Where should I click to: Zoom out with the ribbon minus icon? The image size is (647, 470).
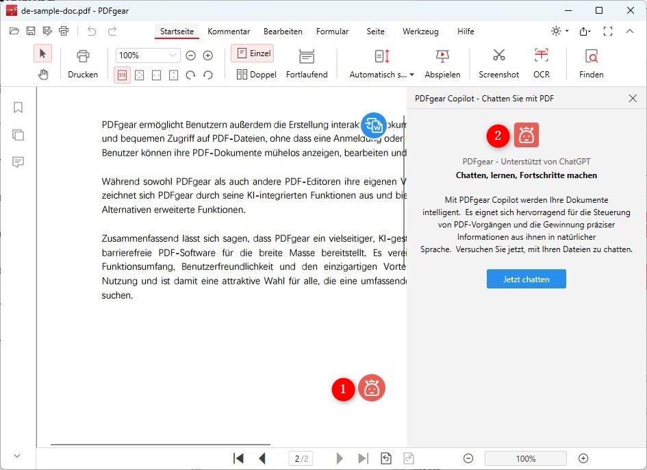click(x=190, y=55)
